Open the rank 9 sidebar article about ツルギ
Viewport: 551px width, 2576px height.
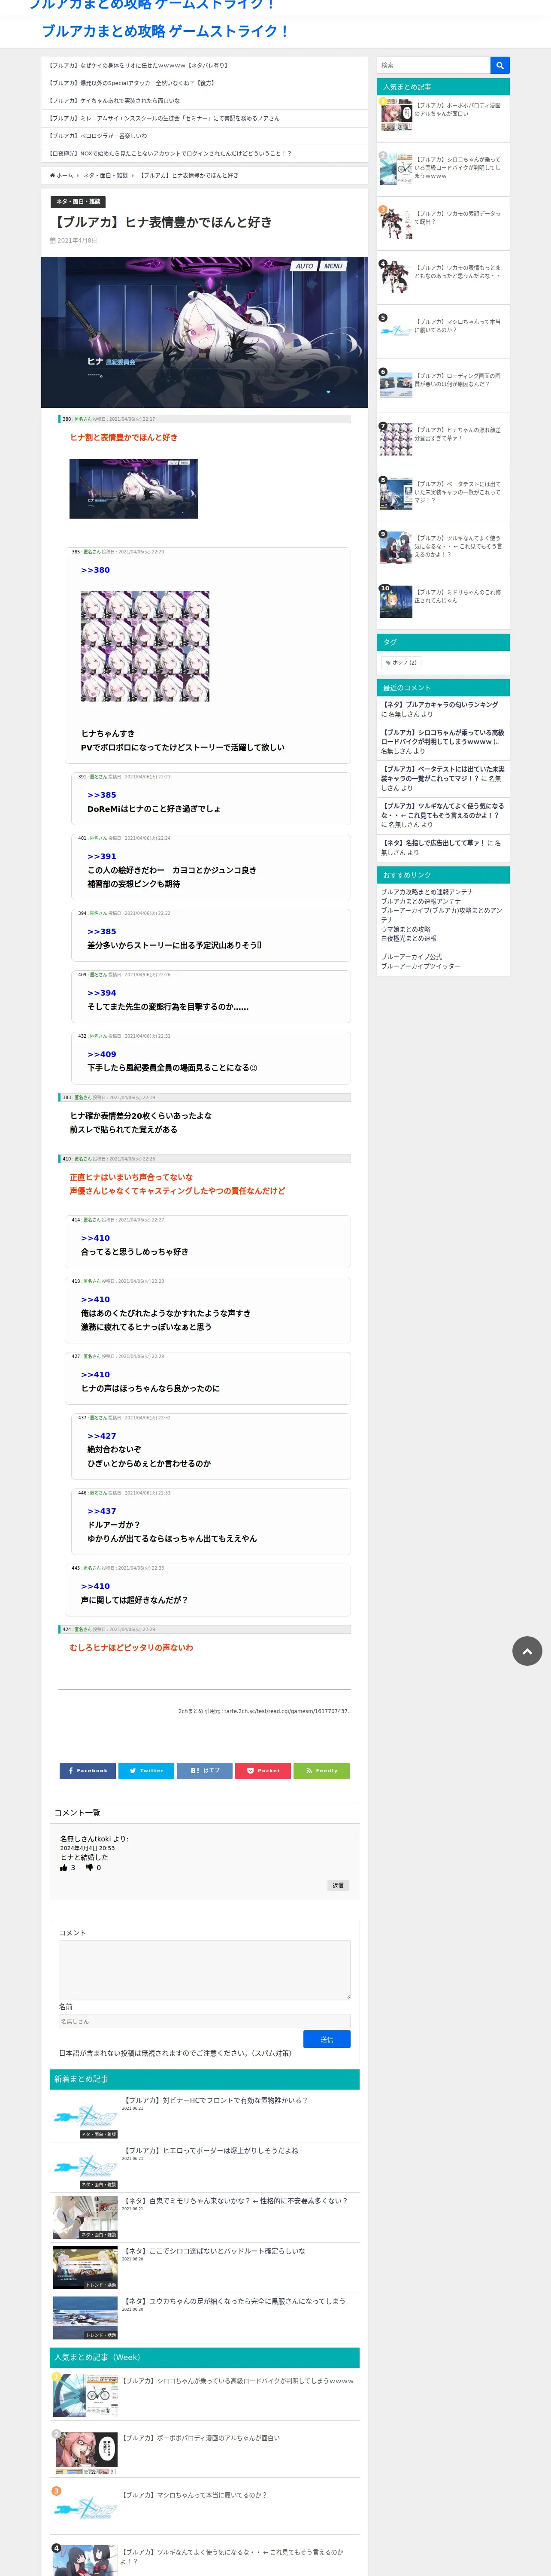pos(443,547)
